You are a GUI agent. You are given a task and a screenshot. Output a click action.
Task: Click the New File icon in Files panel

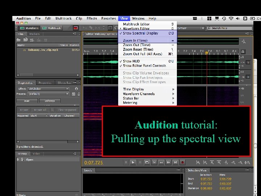(x=32, y=40)
